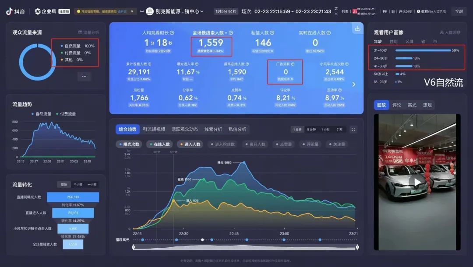Close the smart customer service notice banner
The height and width of the screenshot is (267, 473).
point(132,11)
